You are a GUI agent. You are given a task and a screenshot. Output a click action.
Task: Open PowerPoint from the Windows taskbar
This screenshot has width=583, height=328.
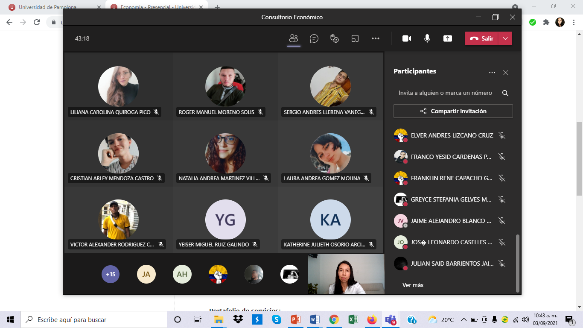tap(296, 319)
